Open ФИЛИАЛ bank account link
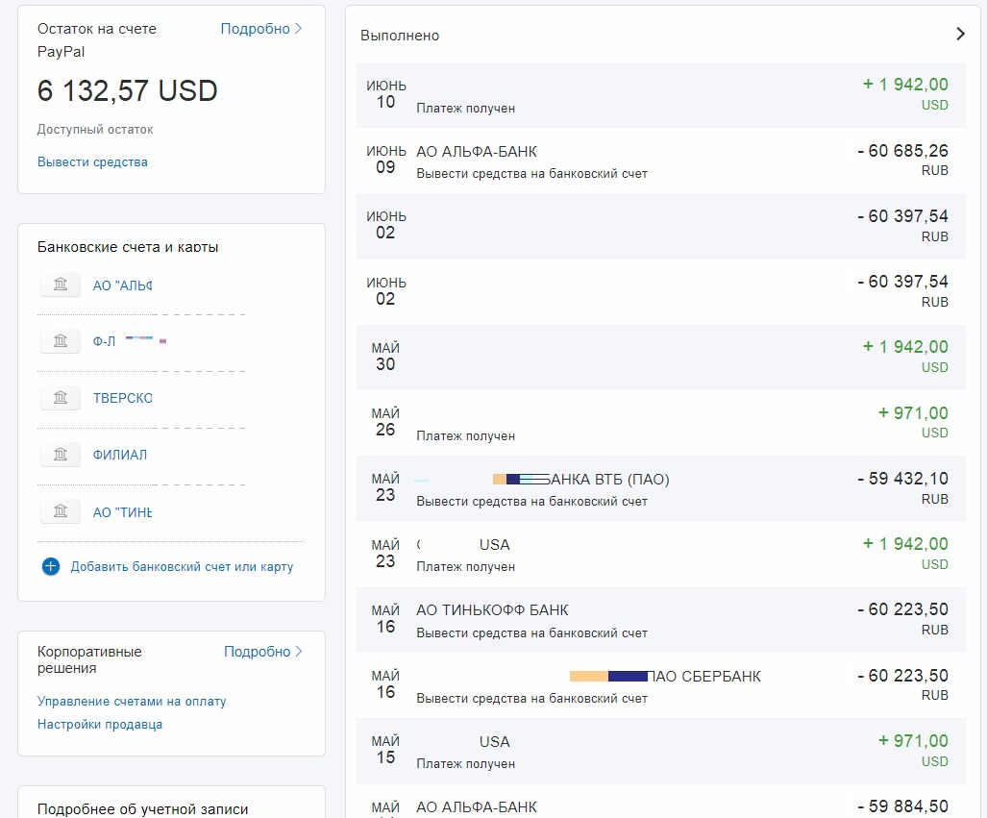The width and height of the screenshot is (987, 818). (x=119, y=455)
